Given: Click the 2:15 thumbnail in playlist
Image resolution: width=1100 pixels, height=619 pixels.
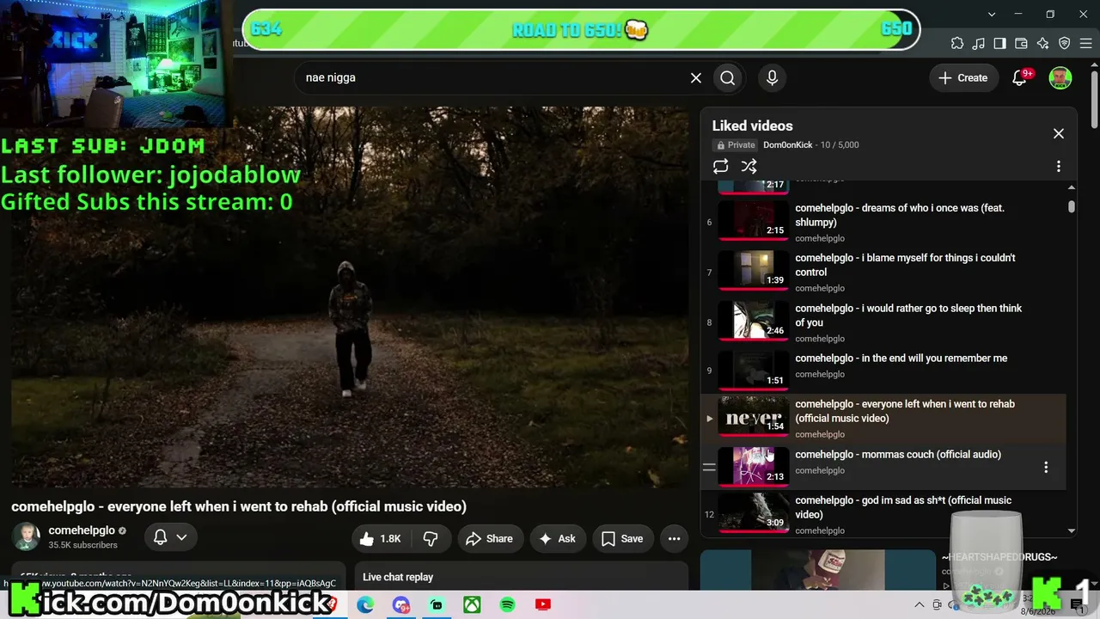Looking at the screenshot, I should tap(754, 221).
